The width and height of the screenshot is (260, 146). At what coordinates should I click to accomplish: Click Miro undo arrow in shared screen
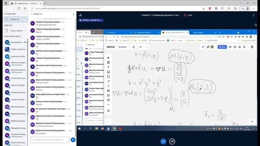coord(141,47)
